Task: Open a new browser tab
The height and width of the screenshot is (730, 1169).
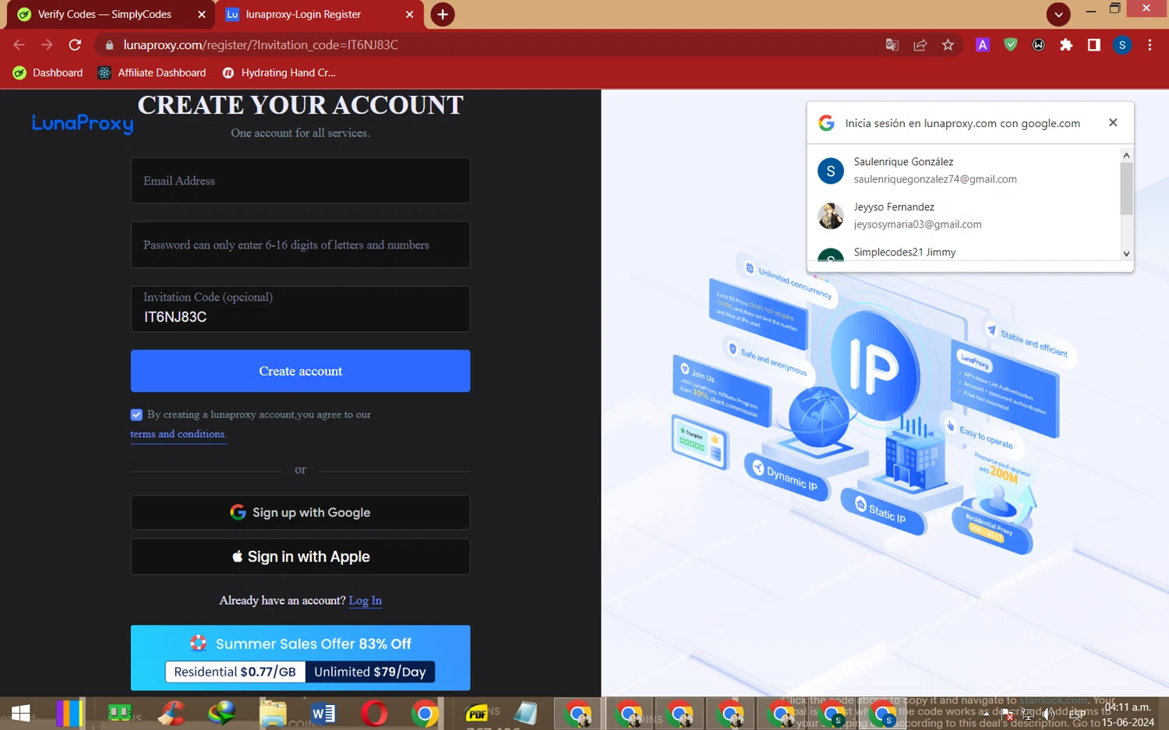Action: (x=443, y=14)
